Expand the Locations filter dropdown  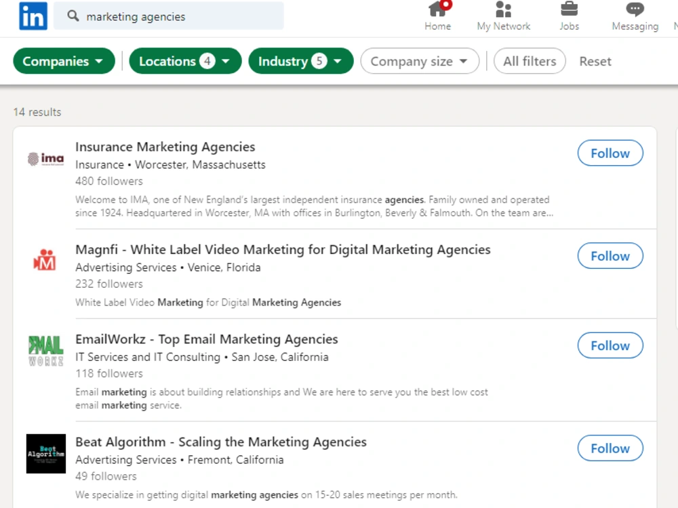point(185,61)
